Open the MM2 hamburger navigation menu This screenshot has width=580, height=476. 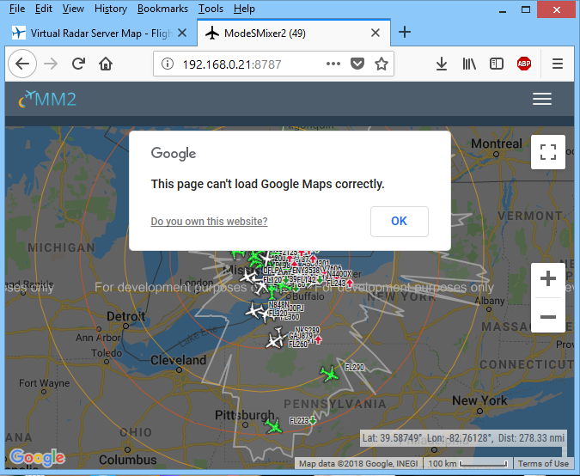[542, 99]
